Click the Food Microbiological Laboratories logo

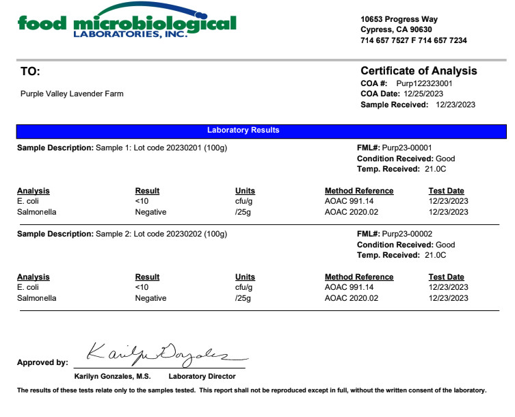[x=127, y=21]
